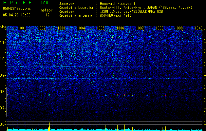Click the 1331 time marker
206x131 pixels.
coord(22,28)
